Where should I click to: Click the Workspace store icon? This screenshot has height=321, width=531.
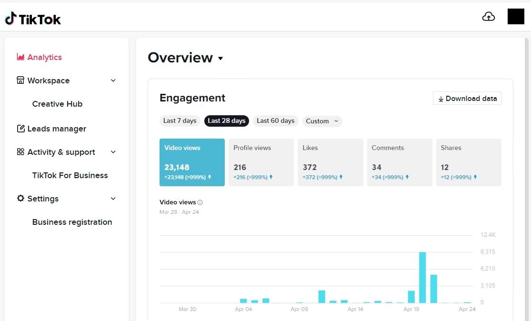[x=20, y=80]
